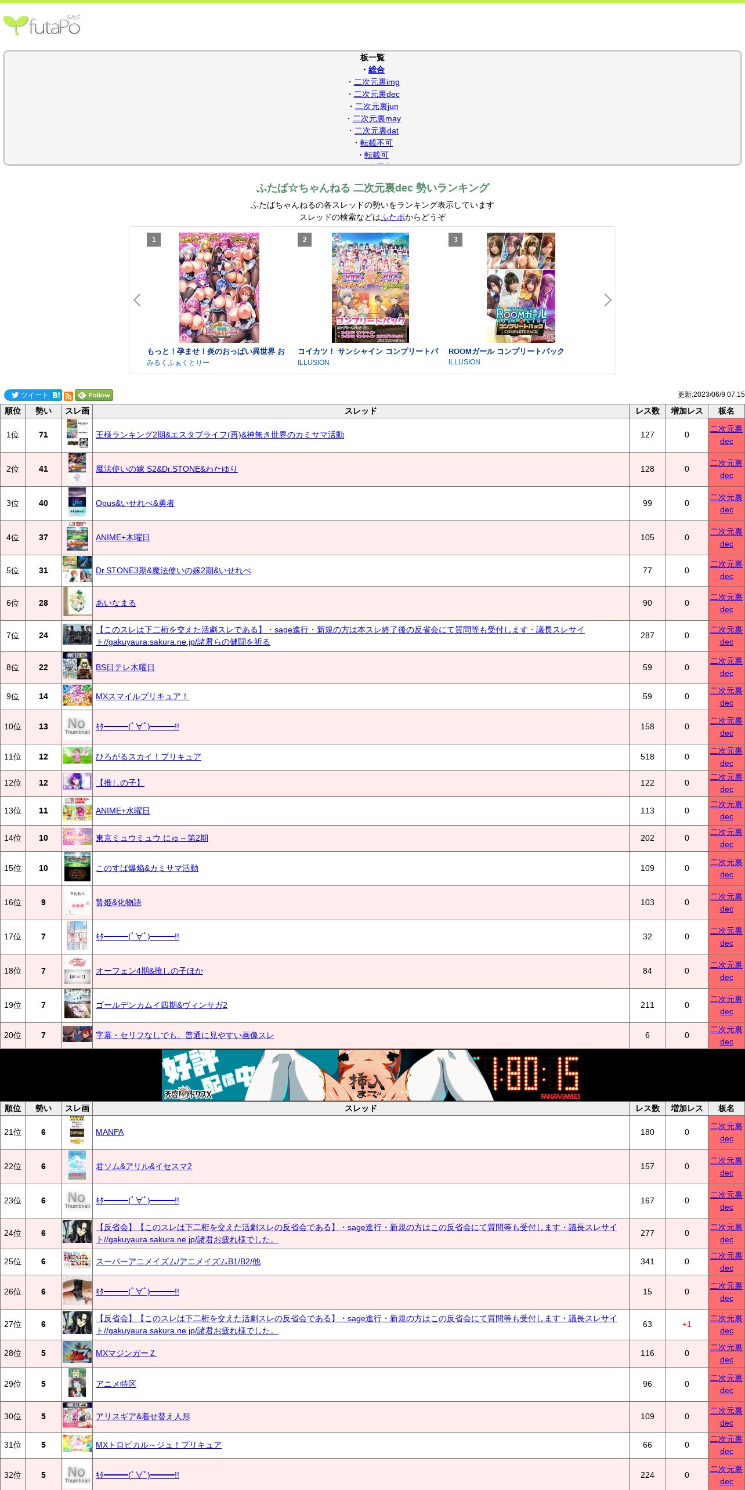Open the あいなまる thread

click(116, 603)
